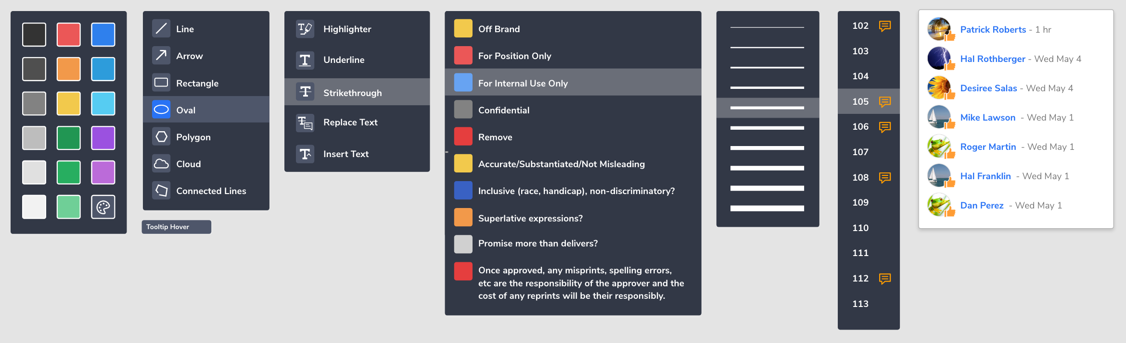Jump to page 110 in list
This screenshot has width=1126, height=343.
[860, 228]
